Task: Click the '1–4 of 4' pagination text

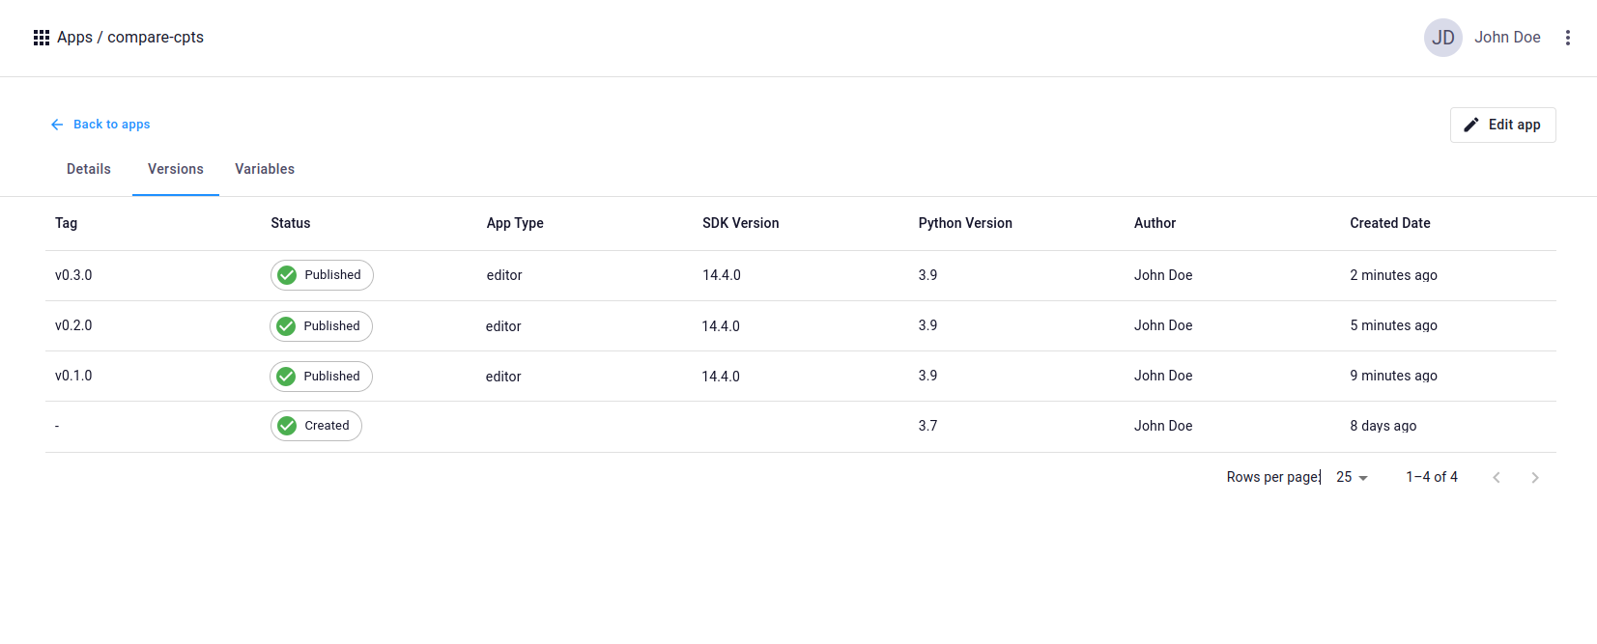Action: pyautogui.click(x=1432, y=477)
